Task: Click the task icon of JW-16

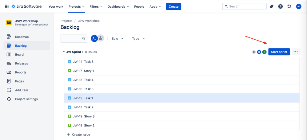Action: tap(69, 89)
